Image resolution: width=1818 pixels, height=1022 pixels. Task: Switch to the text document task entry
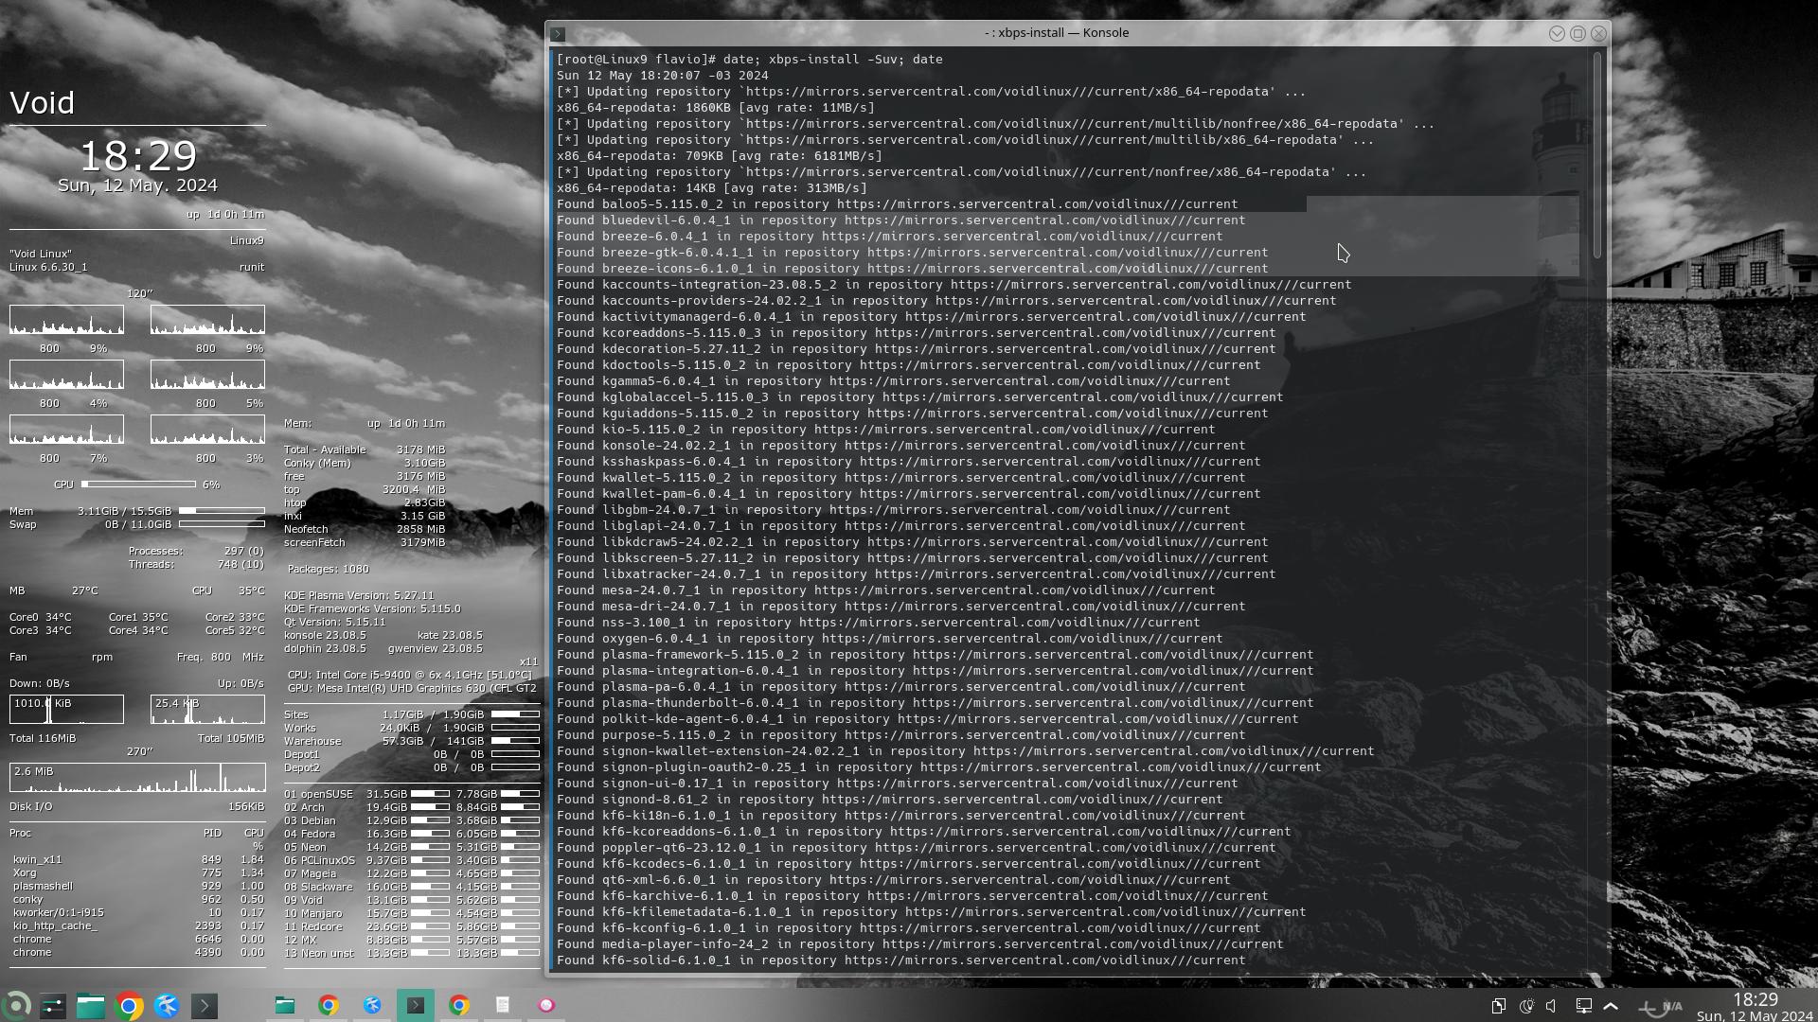pos(503,1005)
